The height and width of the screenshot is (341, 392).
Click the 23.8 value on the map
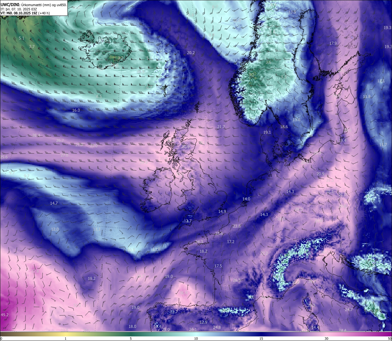(x=237, y=226)
